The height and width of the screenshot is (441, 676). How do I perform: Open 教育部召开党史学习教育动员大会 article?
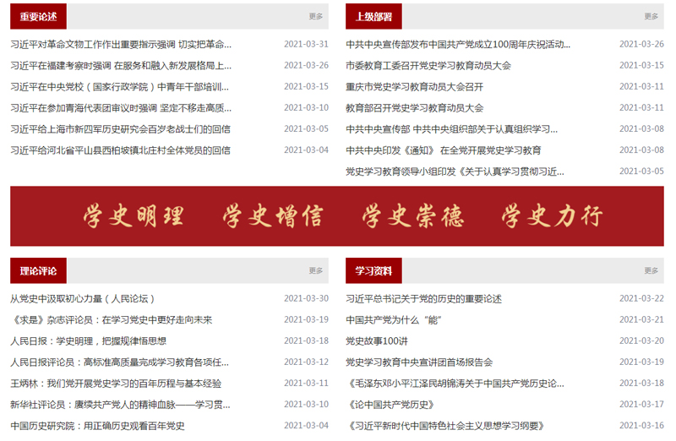(x=415, y=107)
